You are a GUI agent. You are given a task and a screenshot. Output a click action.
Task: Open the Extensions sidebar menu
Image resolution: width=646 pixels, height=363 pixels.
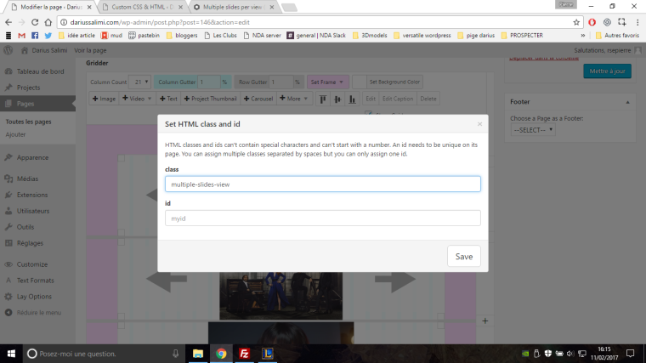[x=32, y=195]
